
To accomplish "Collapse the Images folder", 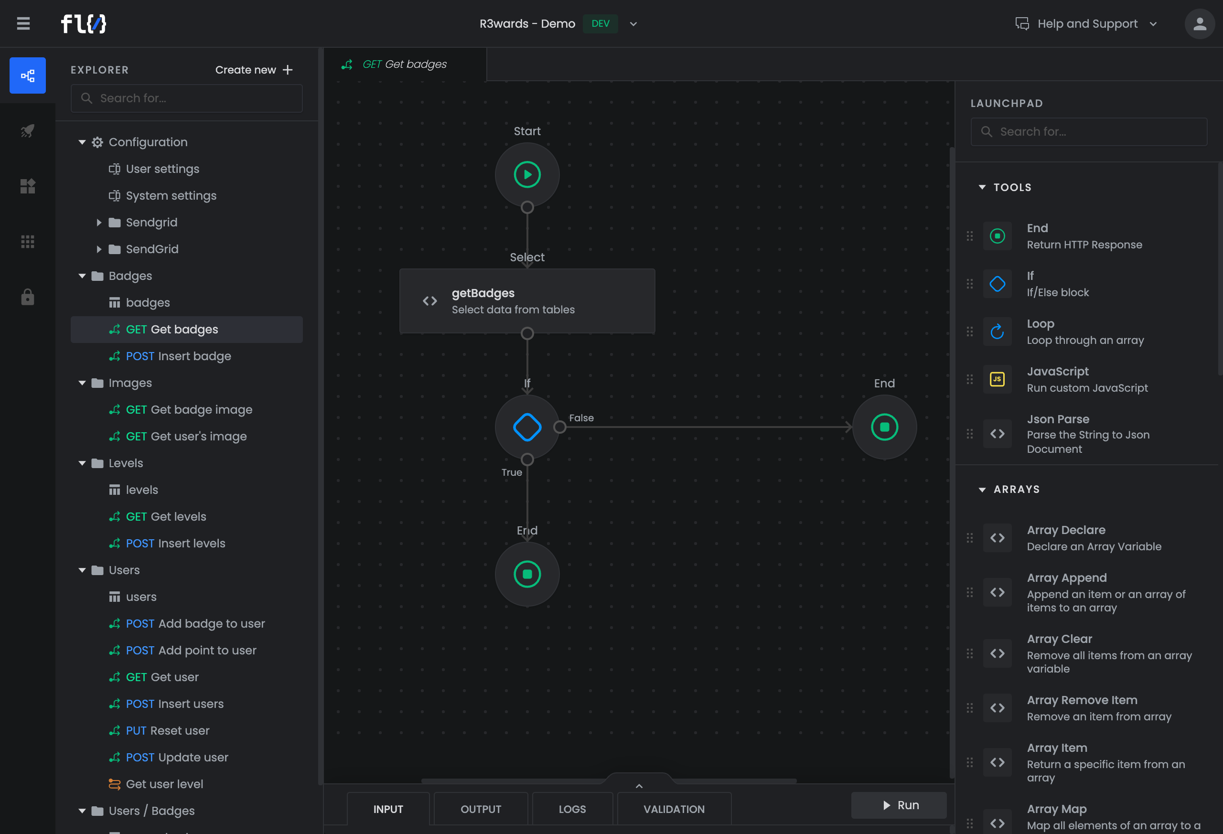I will [82, 383].
